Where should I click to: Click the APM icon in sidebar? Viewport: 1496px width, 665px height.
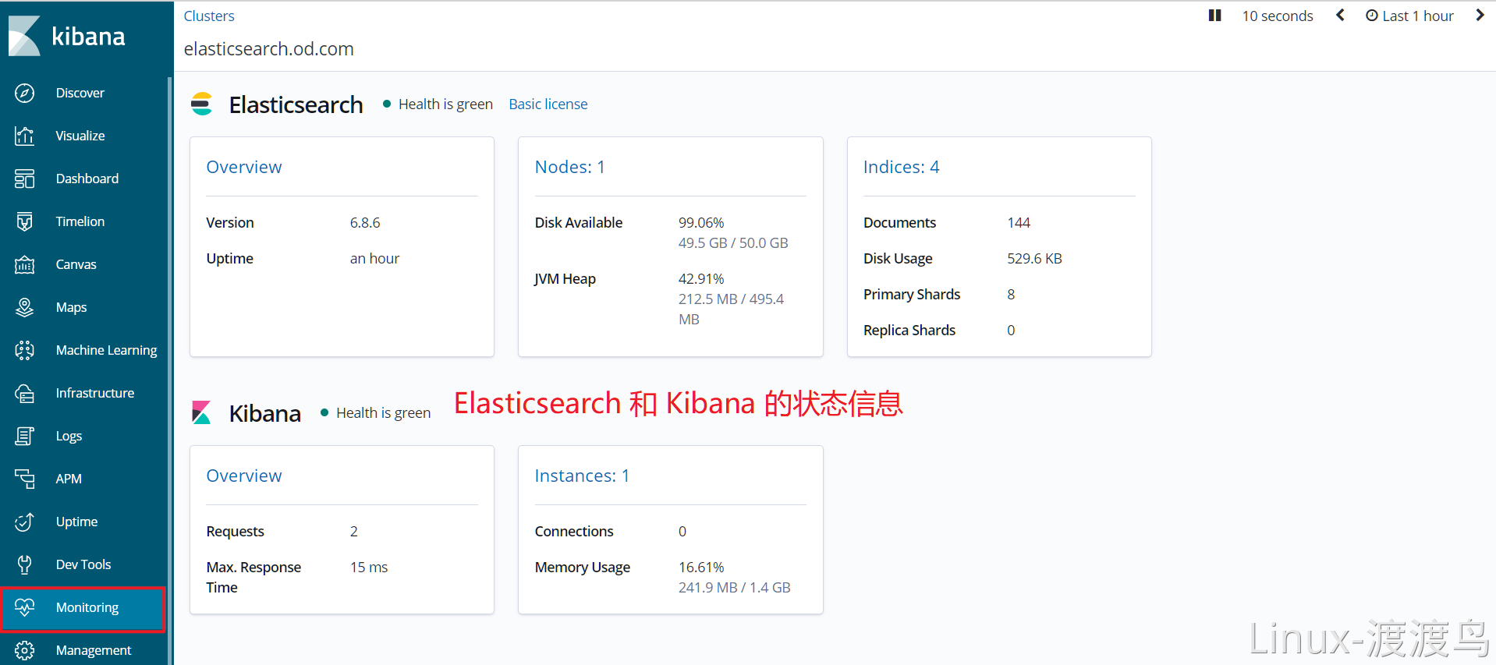pyautogui.click(x=25, y=479)
